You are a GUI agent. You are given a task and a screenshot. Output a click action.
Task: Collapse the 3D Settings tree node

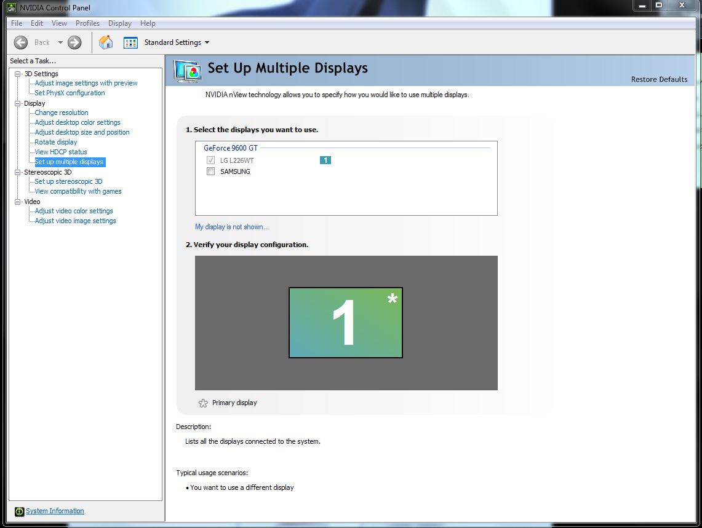pyautogui.click(x=17, y=74)
